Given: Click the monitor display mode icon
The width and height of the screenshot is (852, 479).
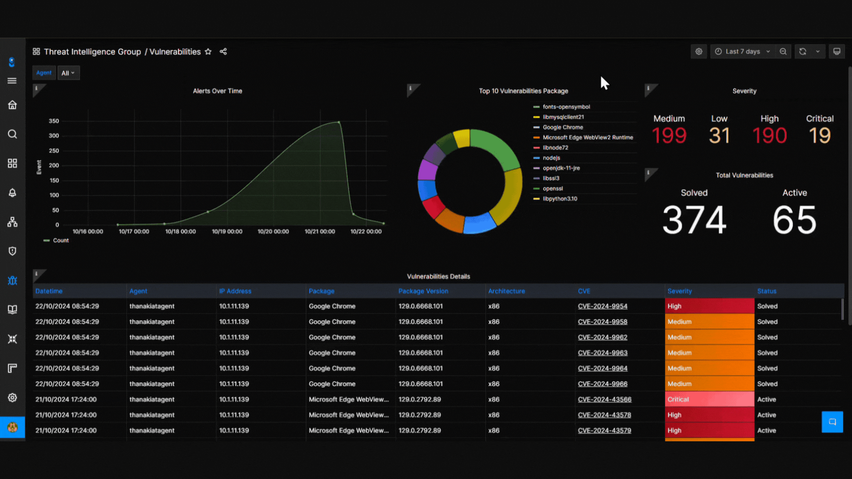Looking at the screenshot, I should pyautogui.click(x=837, y=51).
